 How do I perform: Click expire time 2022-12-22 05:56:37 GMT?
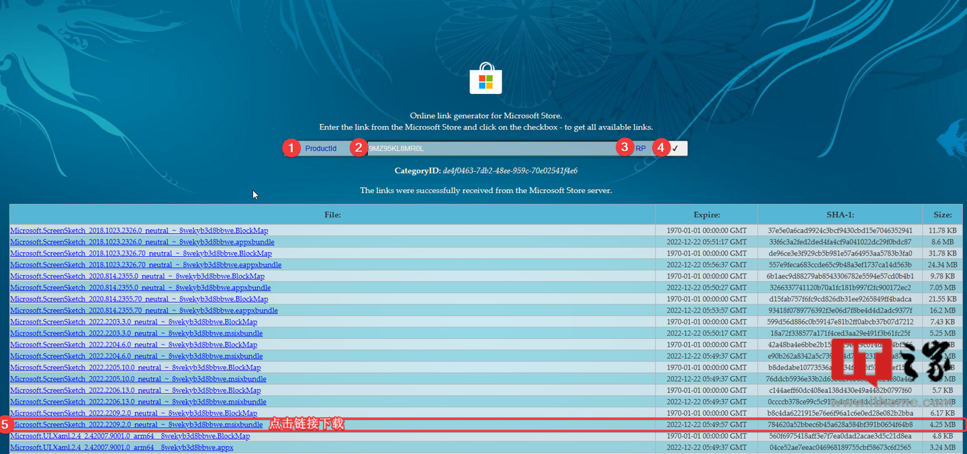[x=706, y=265]
